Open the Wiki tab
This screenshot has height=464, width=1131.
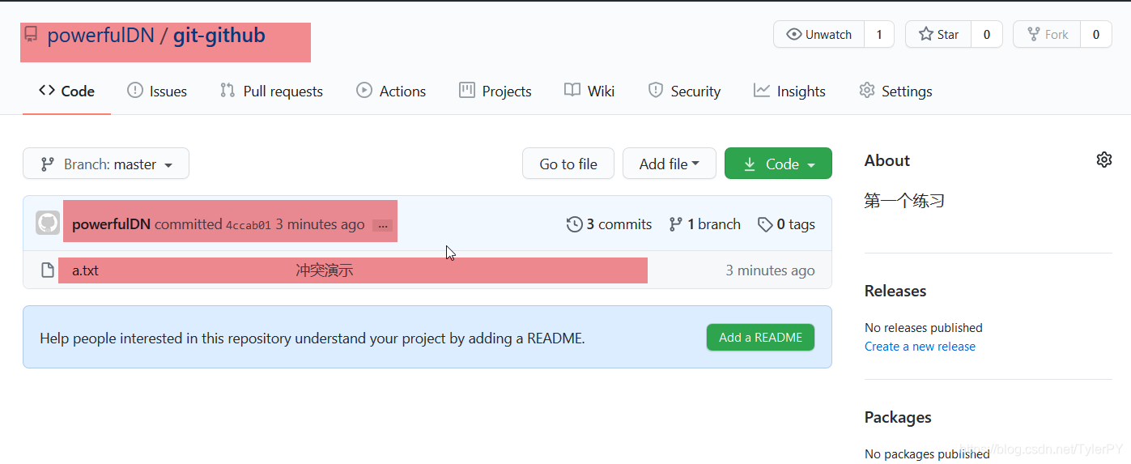[589, 91]
